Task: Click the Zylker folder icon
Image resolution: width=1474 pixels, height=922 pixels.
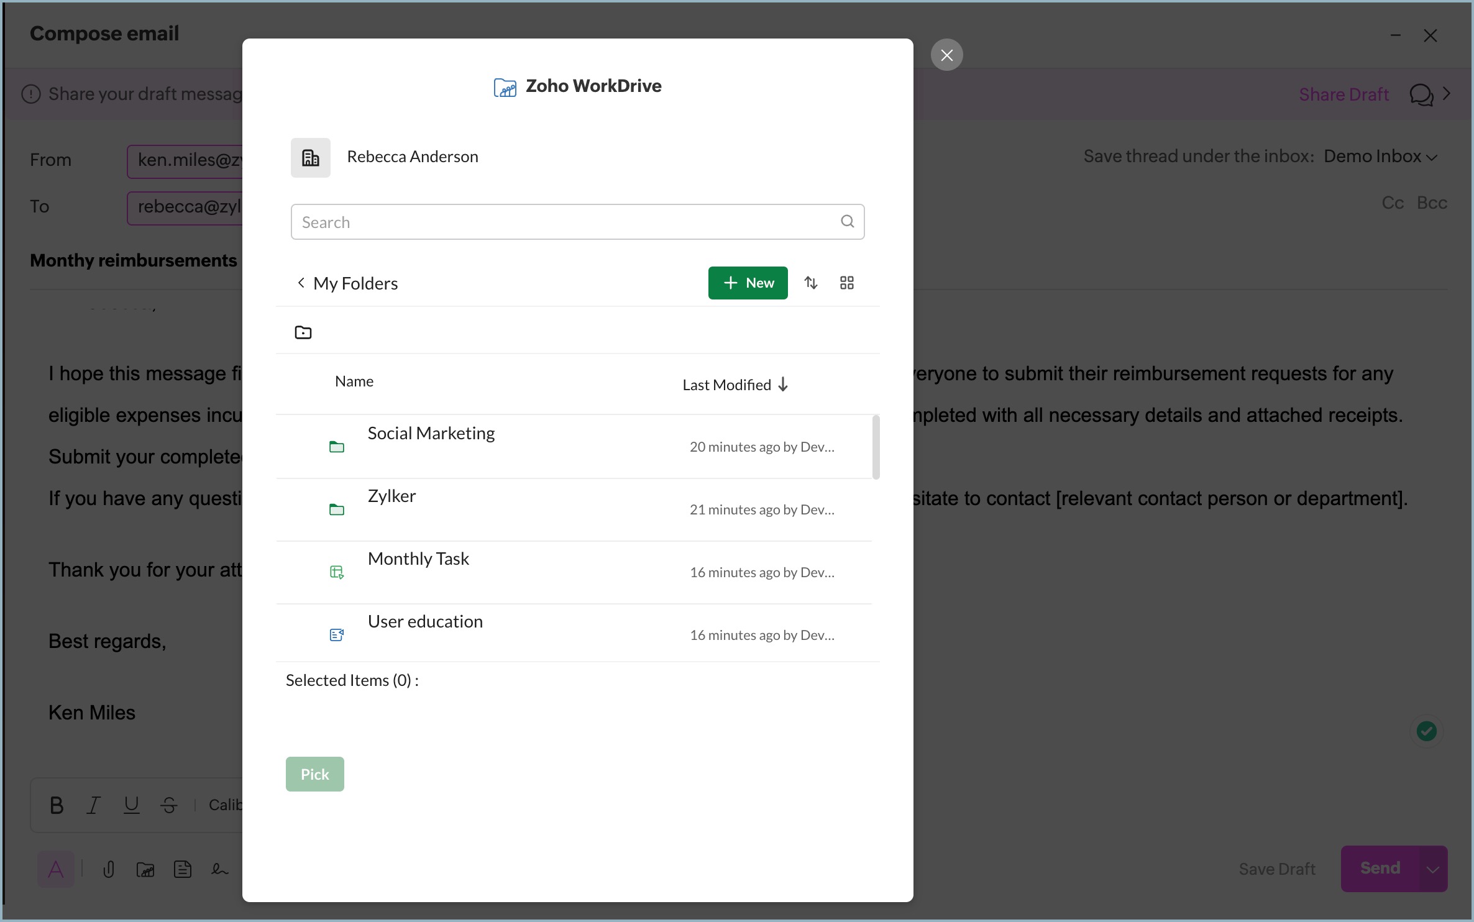Action: (x=336, y=509)
